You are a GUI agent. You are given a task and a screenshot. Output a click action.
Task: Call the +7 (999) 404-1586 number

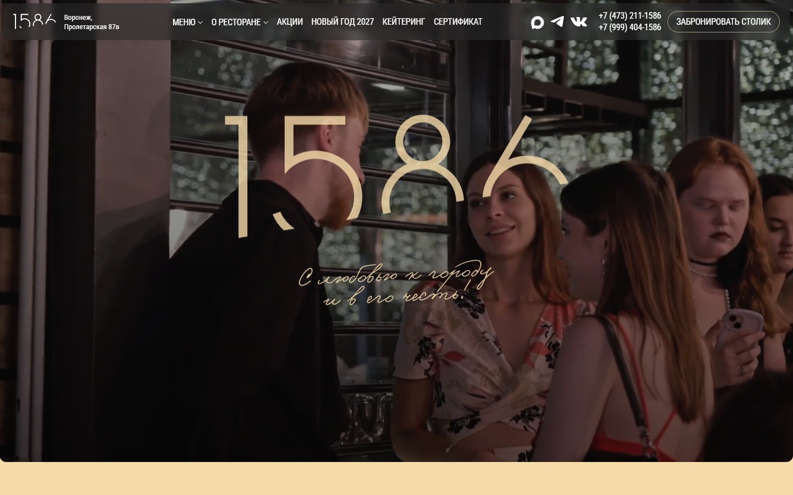point(630,28)
